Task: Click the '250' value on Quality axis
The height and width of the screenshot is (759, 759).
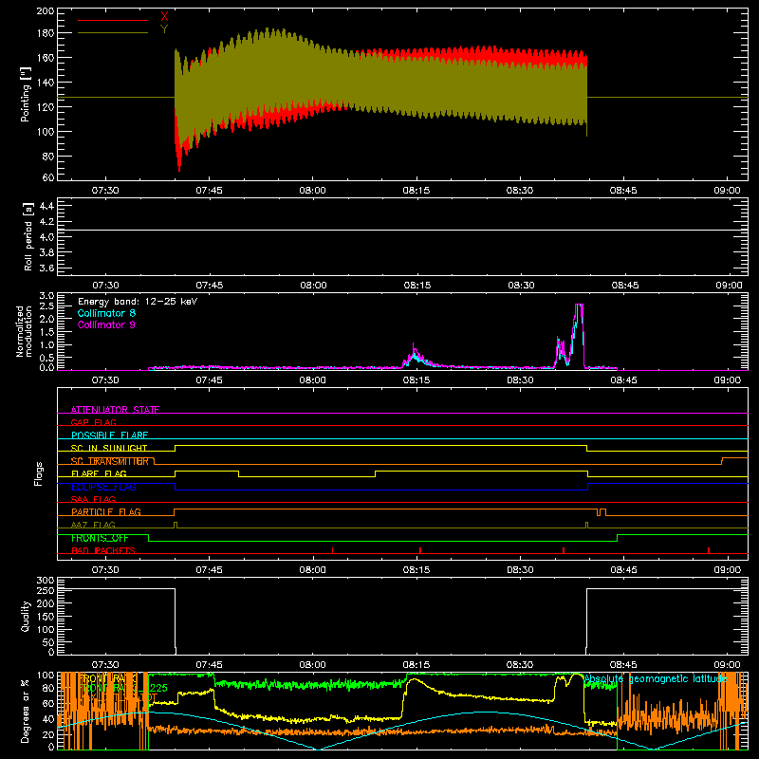Action: tap(46, 590)
